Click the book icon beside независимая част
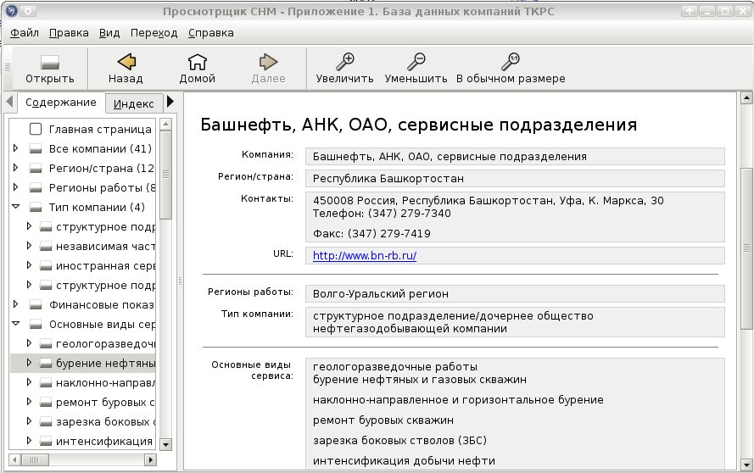 (x=46, y=247)
